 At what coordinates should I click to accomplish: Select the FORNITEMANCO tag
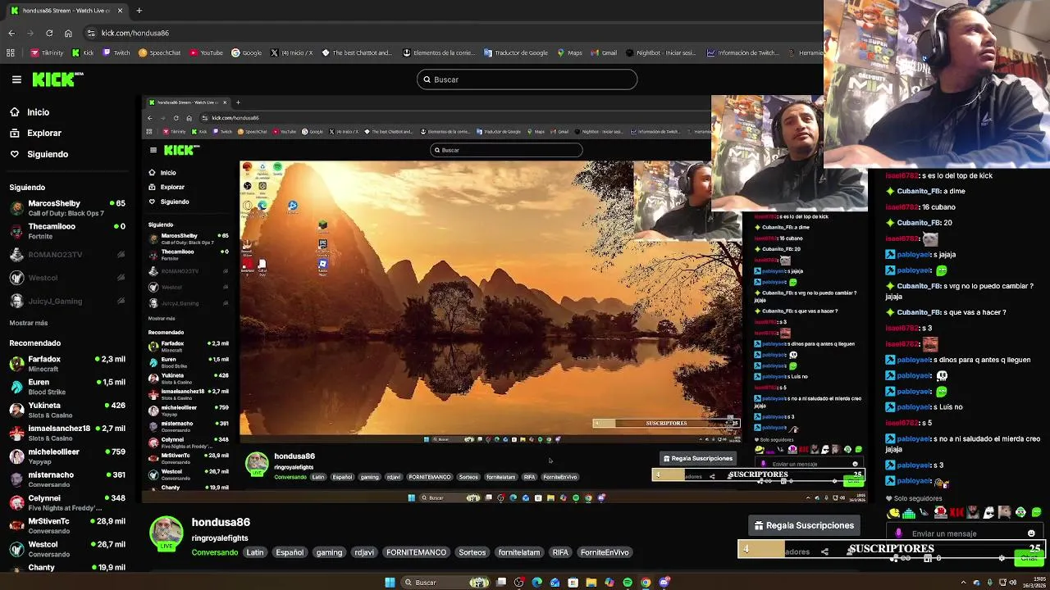[416, 552]
